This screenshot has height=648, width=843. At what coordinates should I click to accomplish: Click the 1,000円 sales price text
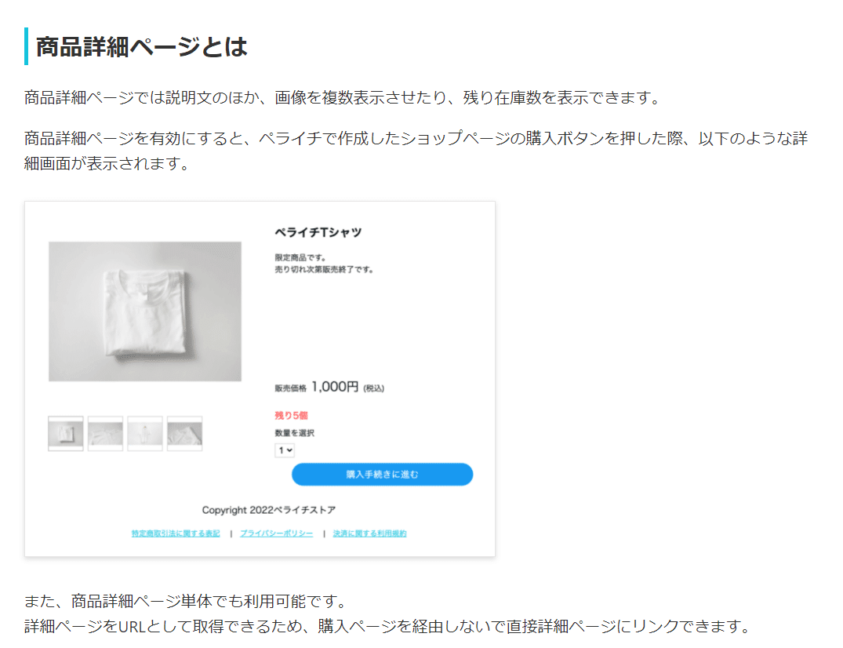[x=333, y=385]
